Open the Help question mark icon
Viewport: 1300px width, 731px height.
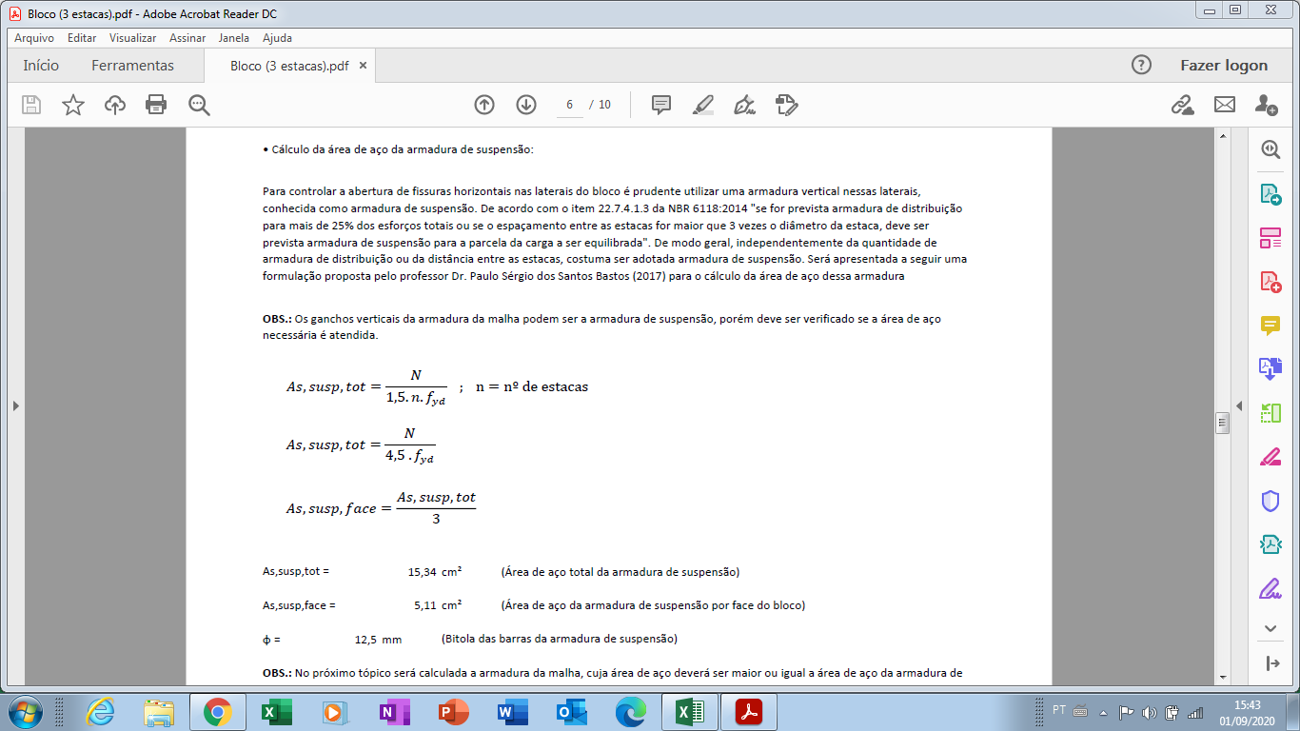pyautogui.click(x=1141, y=65)
